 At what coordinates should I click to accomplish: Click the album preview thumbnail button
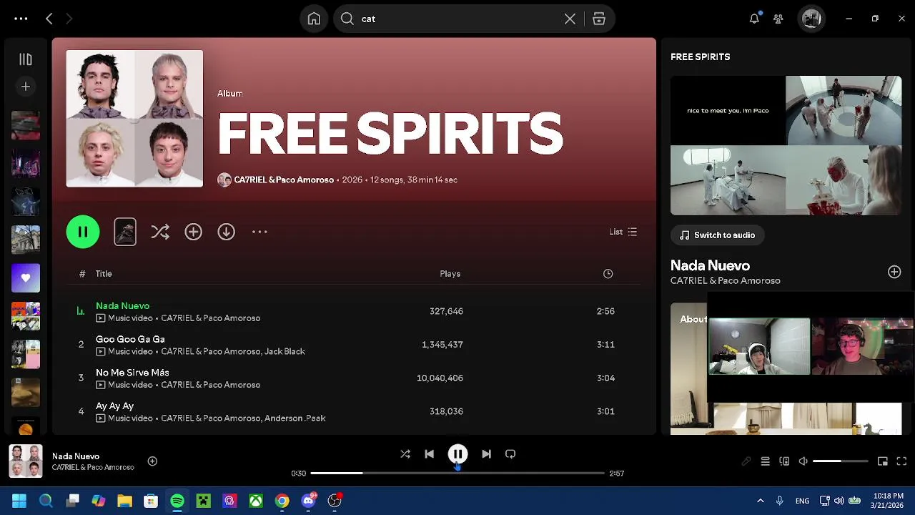125,232
